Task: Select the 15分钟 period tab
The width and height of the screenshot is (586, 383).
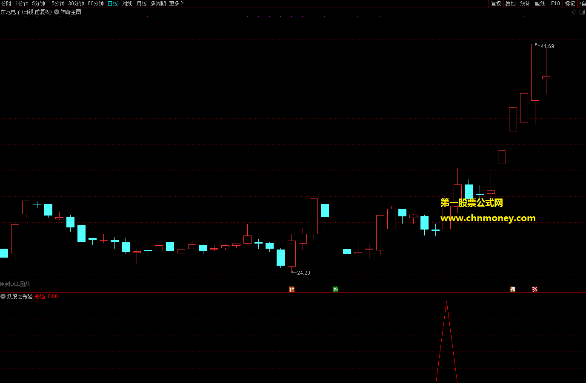Action: point(56,3)
